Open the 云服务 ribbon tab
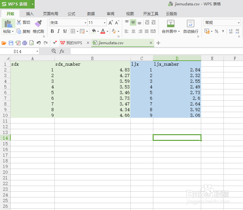The image size is (243, 210). coord(172,14)
